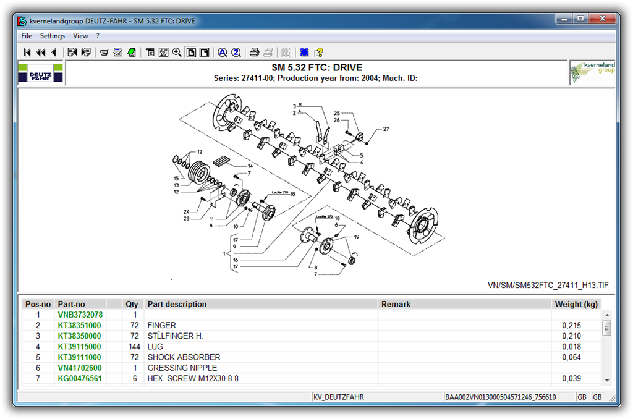Click the previous-list document icon
The width and height of the screenshot is (633, 419).
72,52
